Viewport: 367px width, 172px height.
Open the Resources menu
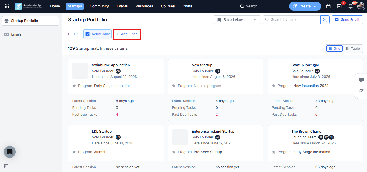[x=144, y=6]
